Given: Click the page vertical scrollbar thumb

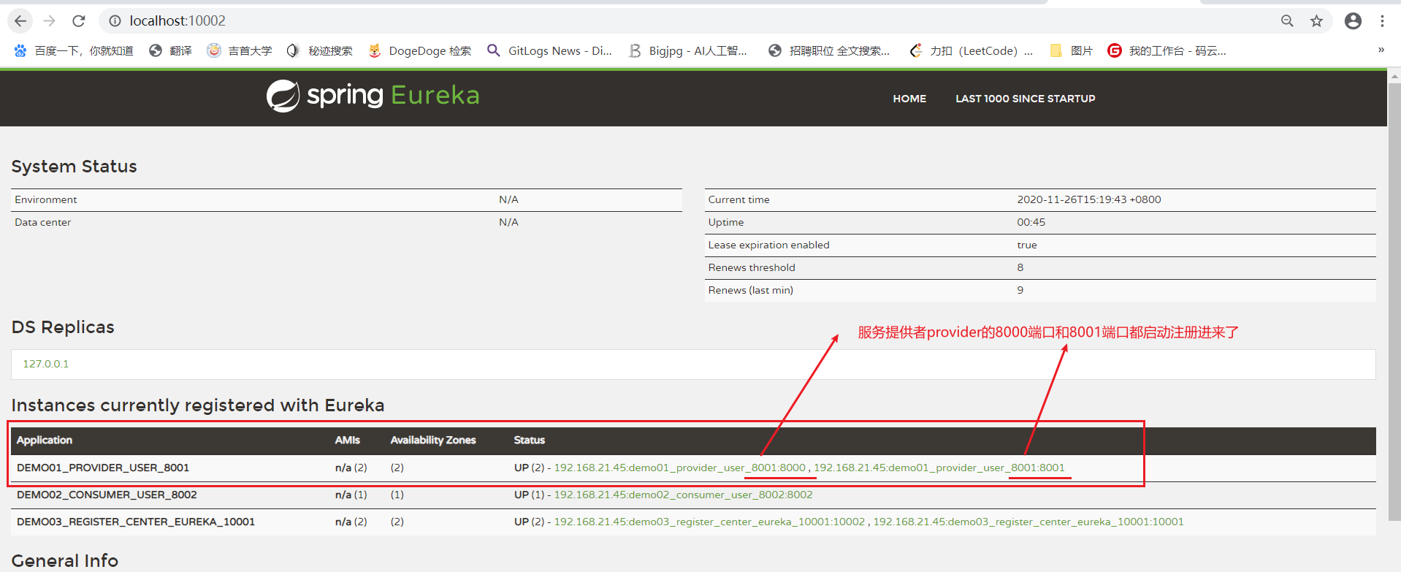Looking at the screenshot, I should 1394,302.
